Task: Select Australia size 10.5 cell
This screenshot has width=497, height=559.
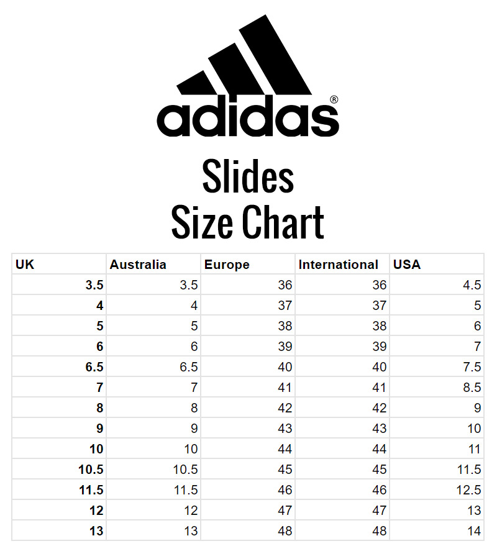Action: (x=153, y=470)
